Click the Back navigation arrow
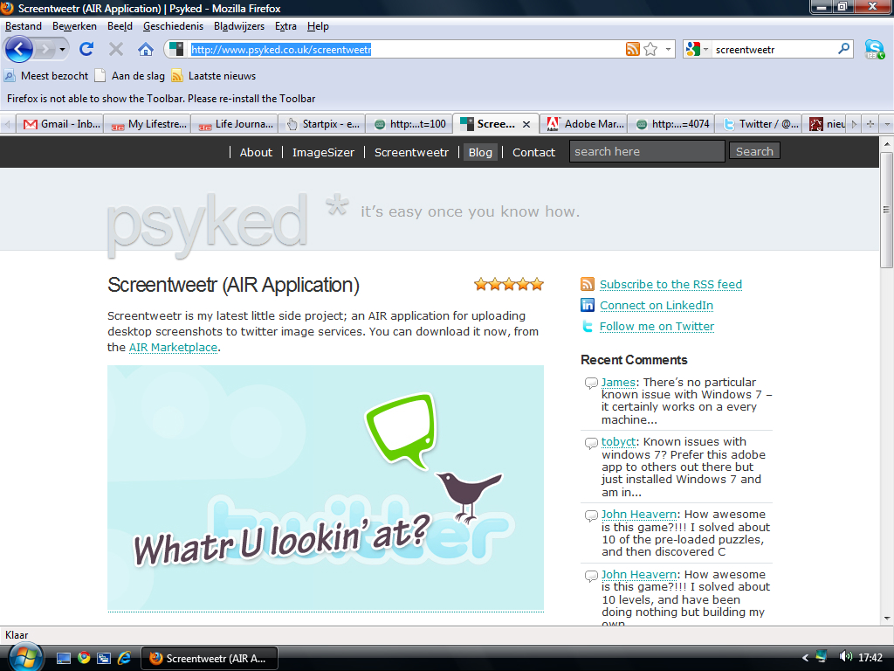894x671 pixels. pos(19,49)
